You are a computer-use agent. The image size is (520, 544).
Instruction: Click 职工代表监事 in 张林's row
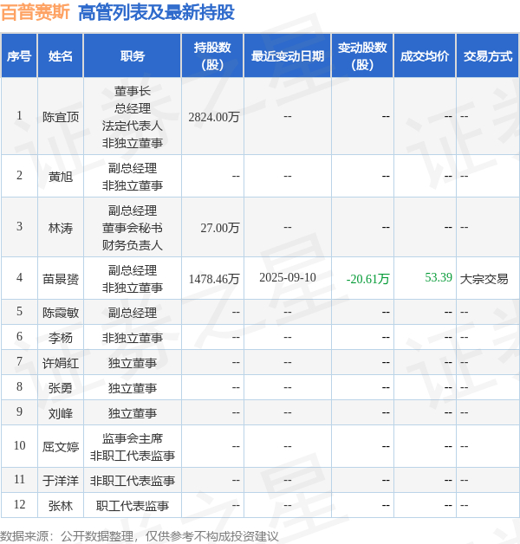133,506
